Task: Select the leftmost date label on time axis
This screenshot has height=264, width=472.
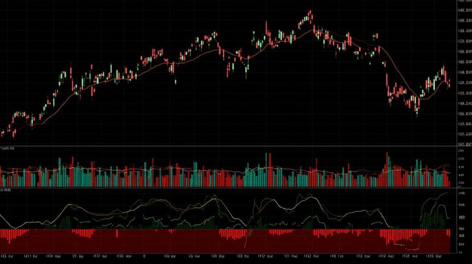Action: click(6, 256)
